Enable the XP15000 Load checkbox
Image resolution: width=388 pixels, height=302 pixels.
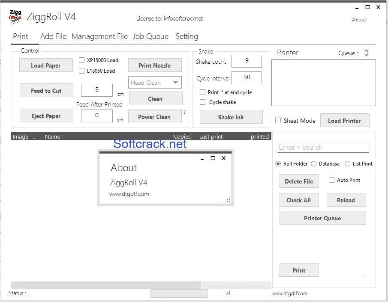tap(81, 60)
